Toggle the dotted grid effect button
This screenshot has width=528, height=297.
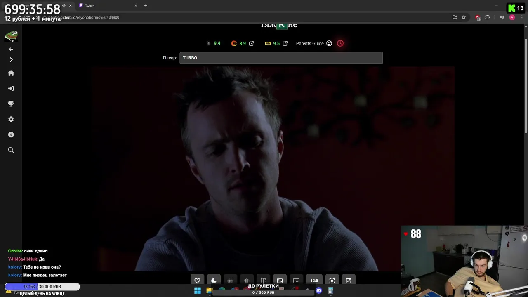(x=230, y=280)
